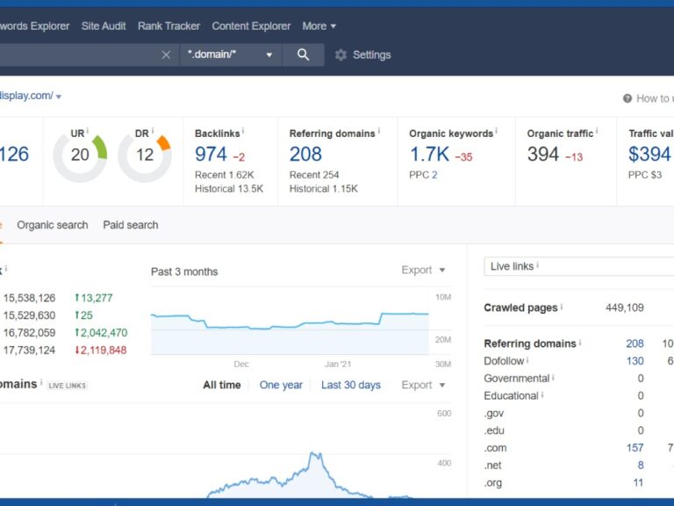Viewport: 674px width, 506px height.
Task: Open the Live links selector
Action: pyautogui.click(x=578, y=266)
